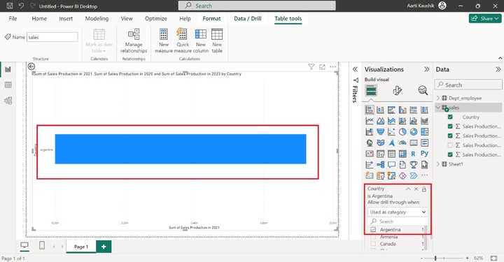Choose the Q&A speech bubble visual
504x262 pixels.
click(391, 165)
